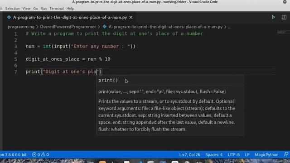
Task: Expand the breadcrumb ellipsis symbols
Action: tap(229, 27)
